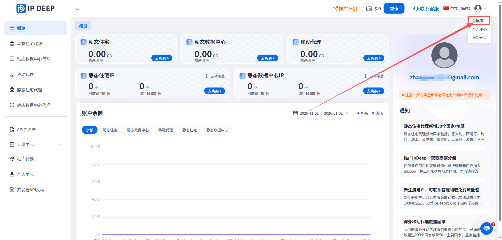The height and width of the screenshot is (240, 502).
Task: Click the user avatar image
Action: [x=444, y=55]
